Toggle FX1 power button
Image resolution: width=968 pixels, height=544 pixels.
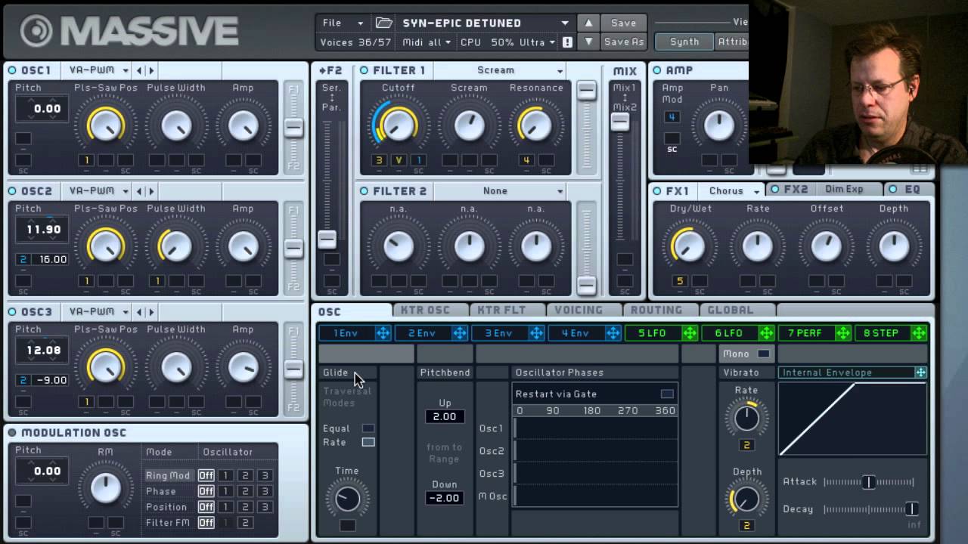[x=656, y=191]
